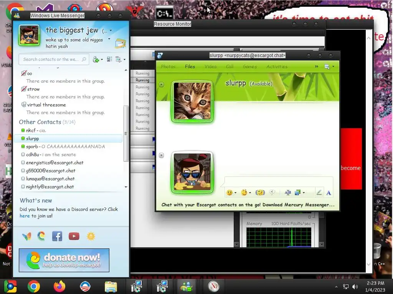Screen dimensions: 393x294
Task: Click the contact list scroll-down arrow
Action: click(126, 187)
